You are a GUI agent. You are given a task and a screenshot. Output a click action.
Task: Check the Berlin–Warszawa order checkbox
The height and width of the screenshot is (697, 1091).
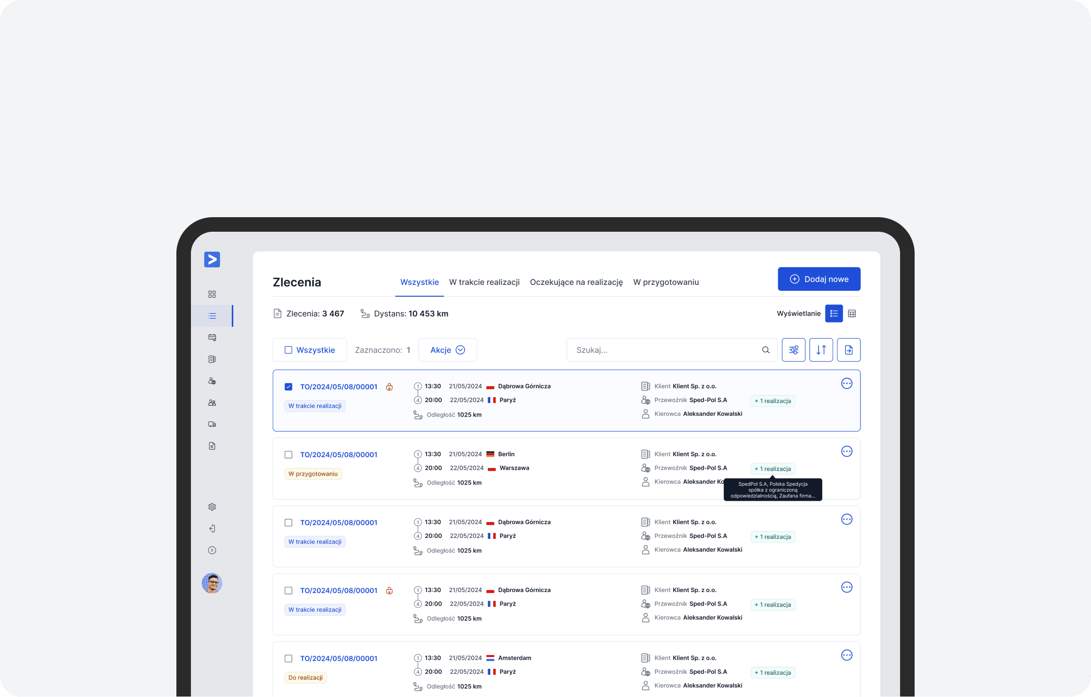pos(288,455)
